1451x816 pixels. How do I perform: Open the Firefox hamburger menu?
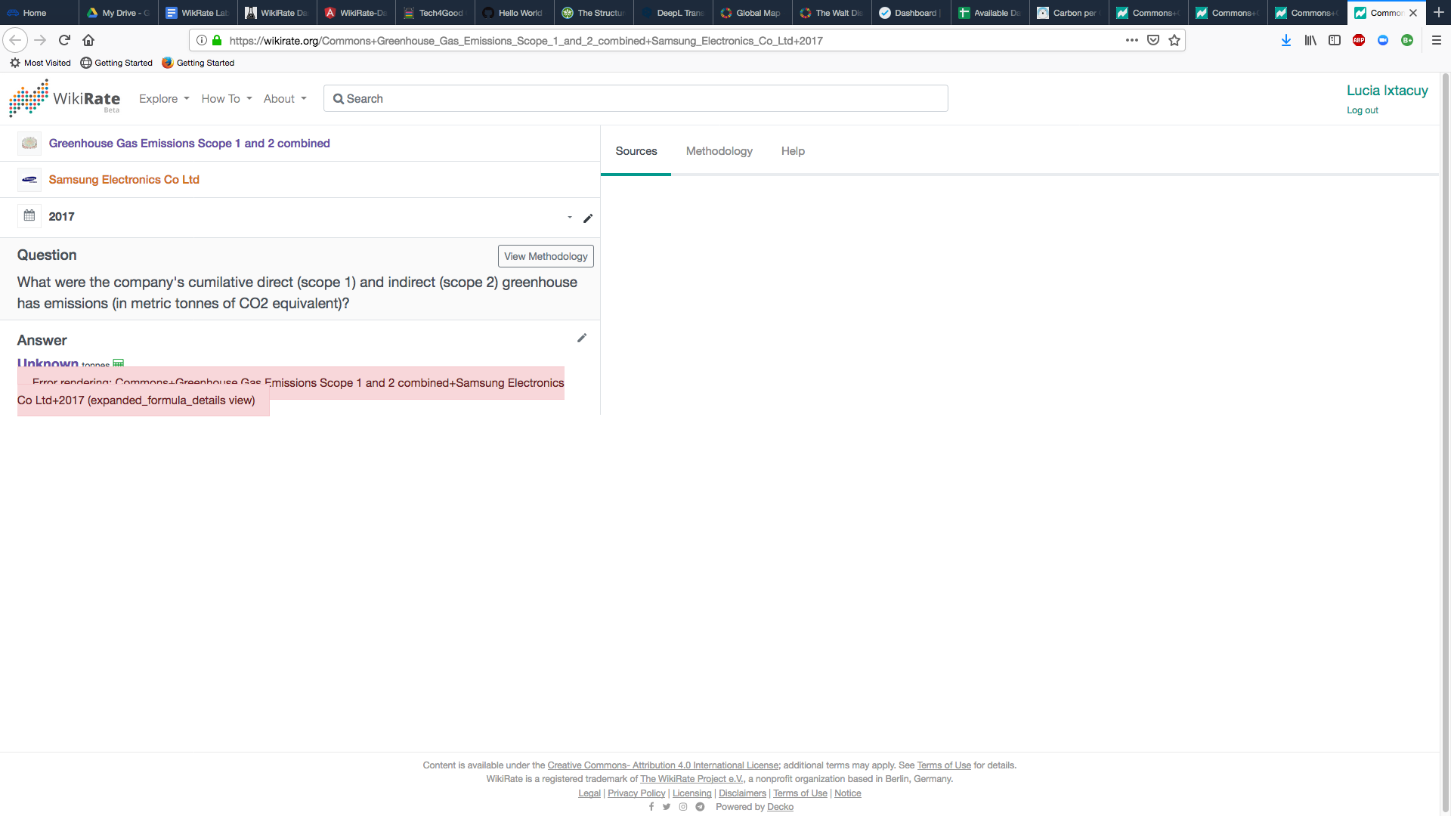coord(1437,40)
